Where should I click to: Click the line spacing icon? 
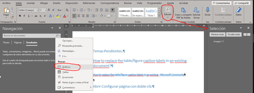93,16
